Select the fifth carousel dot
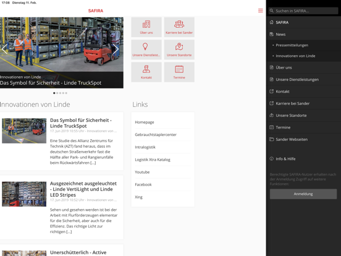 [x=66, y=93]
